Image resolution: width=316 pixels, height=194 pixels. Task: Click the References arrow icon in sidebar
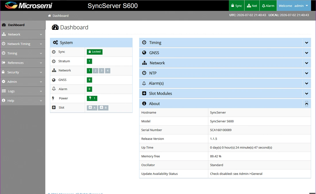click(3, 63)
